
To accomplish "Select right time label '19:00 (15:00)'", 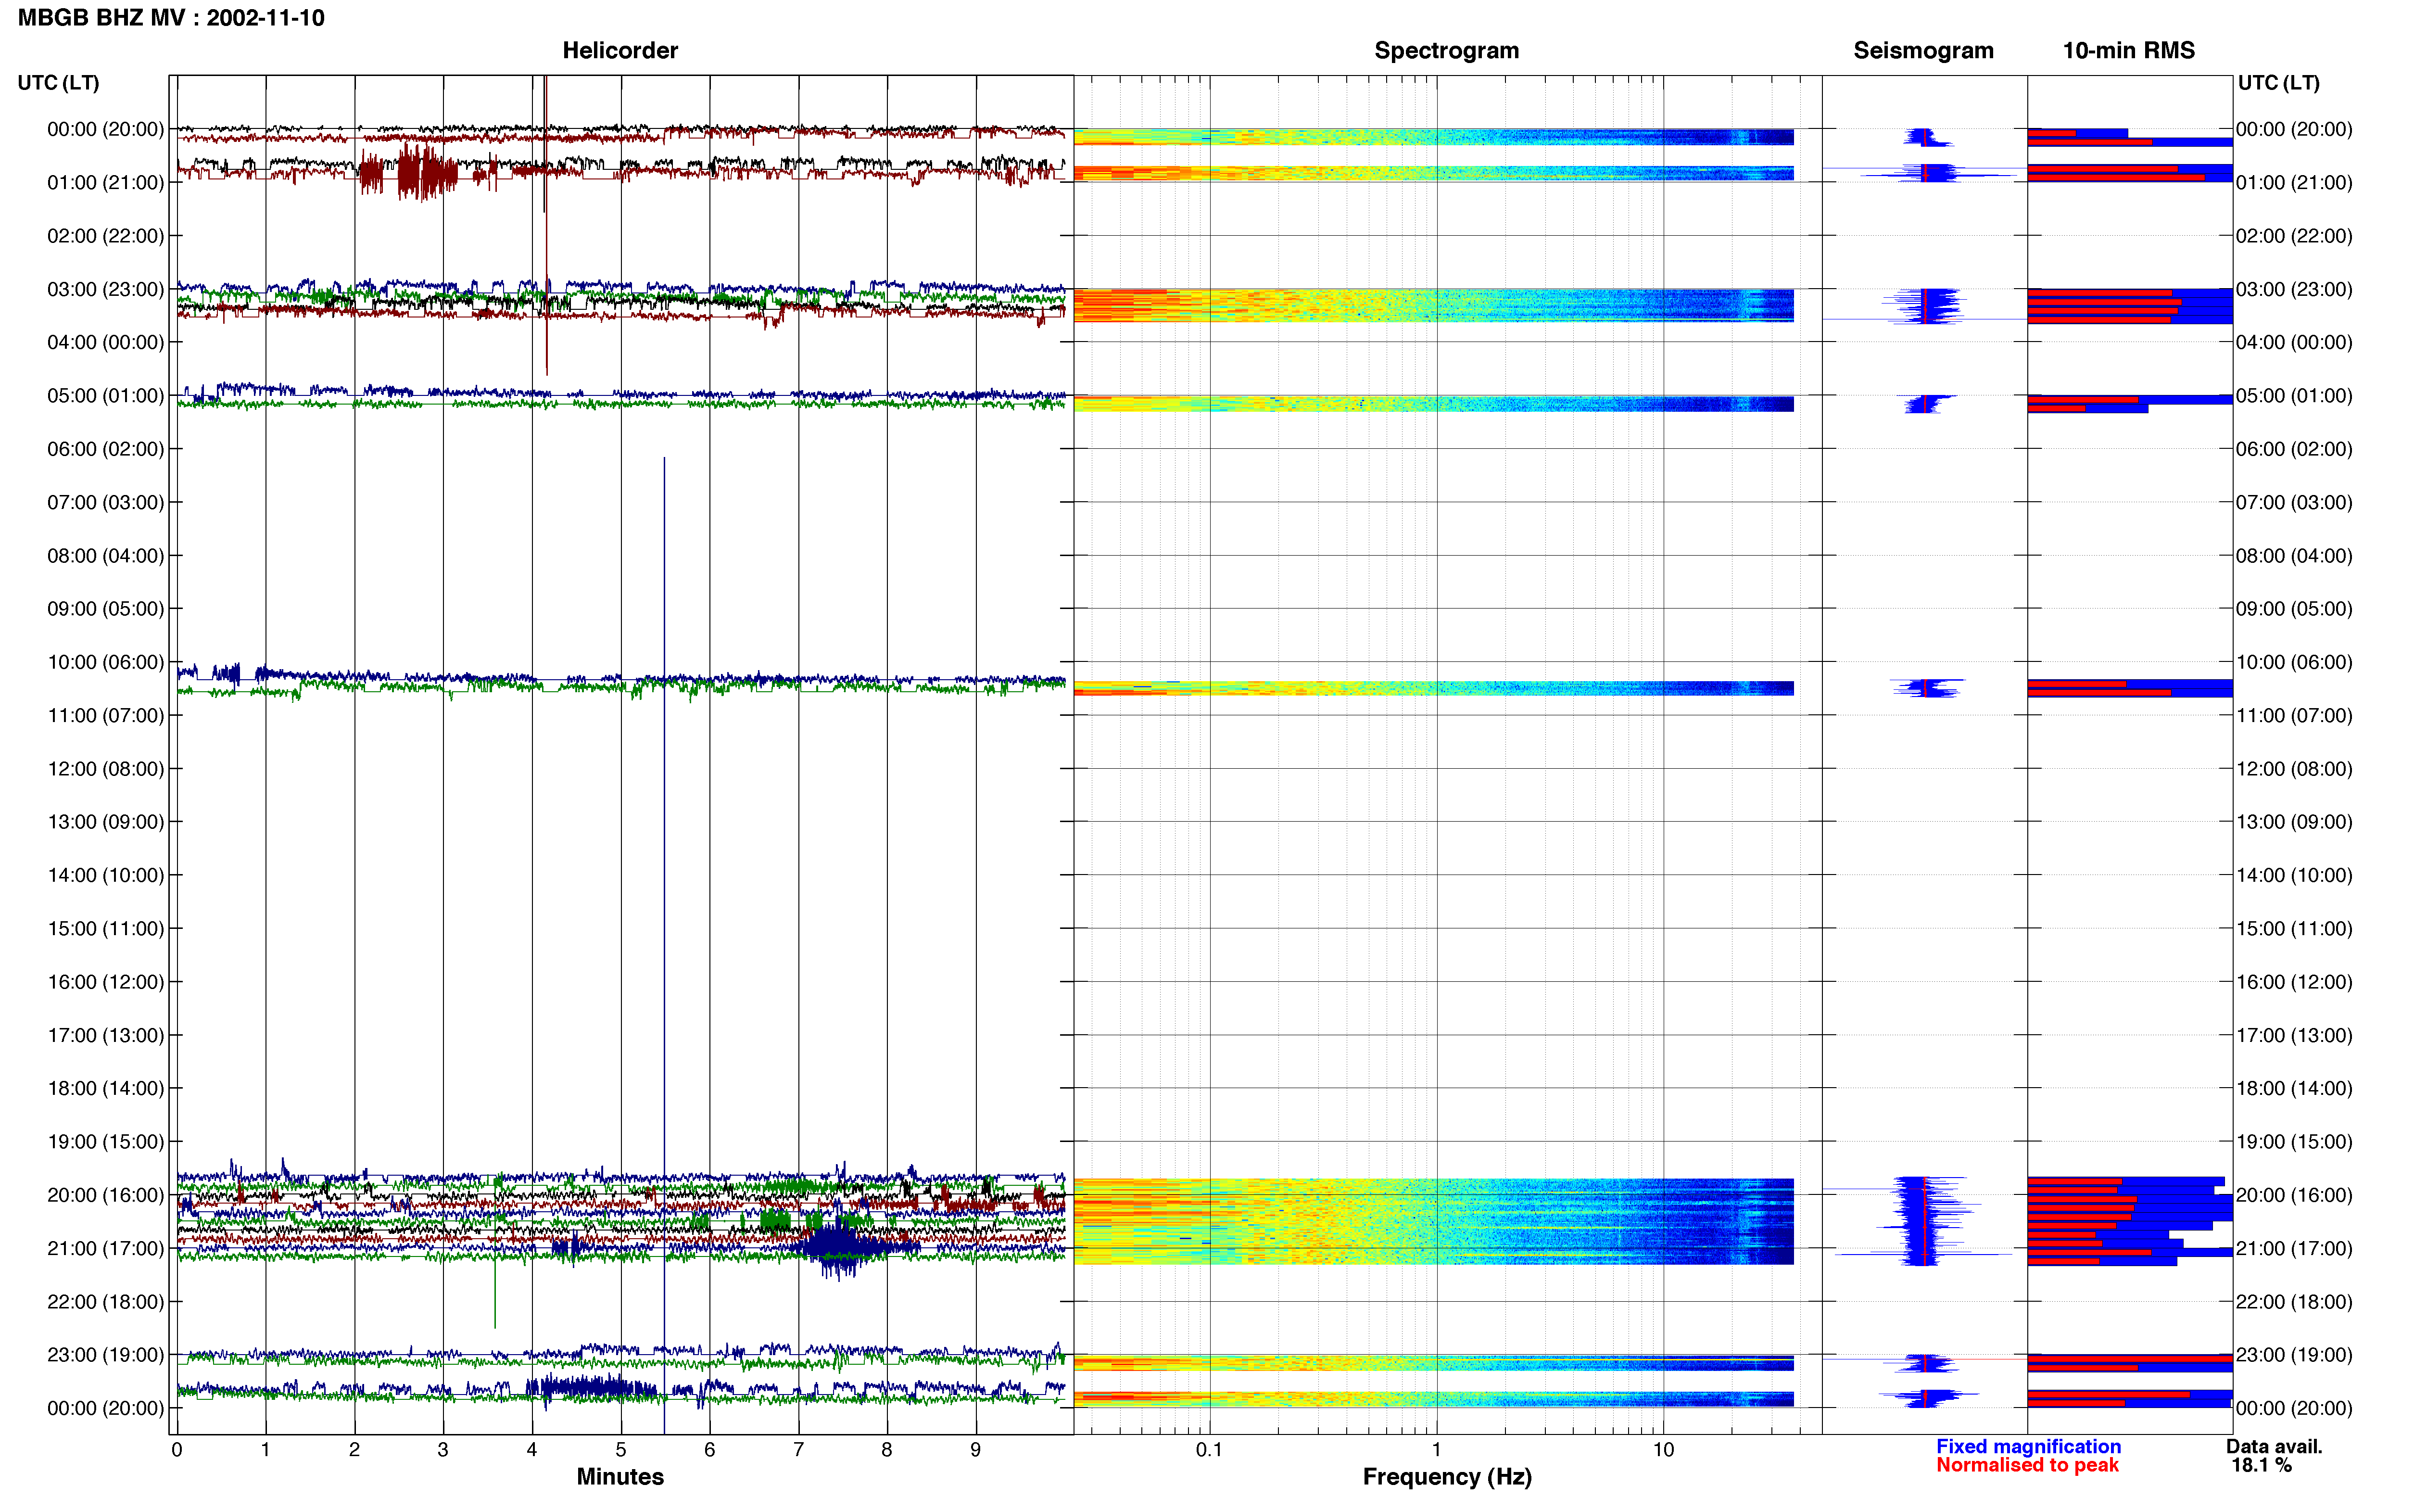I will [x=2294, y=1142].
